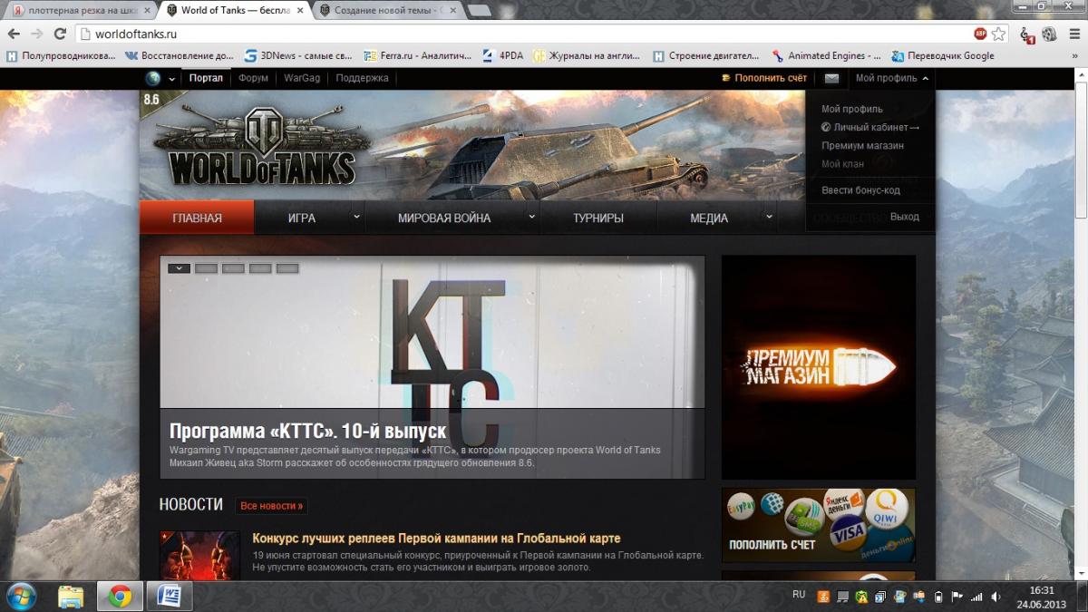This screenshot has height=612, width=1088.
Task: Switch to the Форум tab
Action: (x=253, y=78)
